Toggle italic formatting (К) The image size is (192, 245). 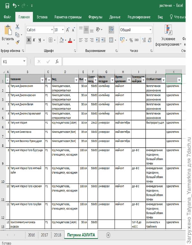[x=34, y=40]
